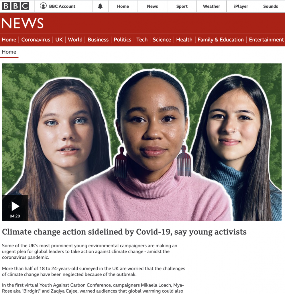Open Weather in the top navigation
This screenshot has height=294, width=285.
[x=211, y=6]
